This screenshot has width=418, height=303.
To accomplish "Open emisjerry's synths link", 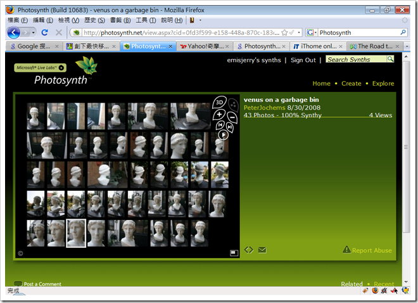I will pyautogui.click(x=254, y=60).
